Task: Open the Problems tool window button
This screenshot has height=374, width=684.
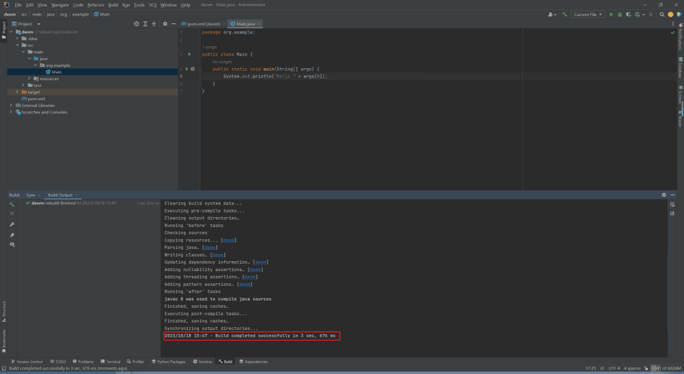Action: [84, 361]
